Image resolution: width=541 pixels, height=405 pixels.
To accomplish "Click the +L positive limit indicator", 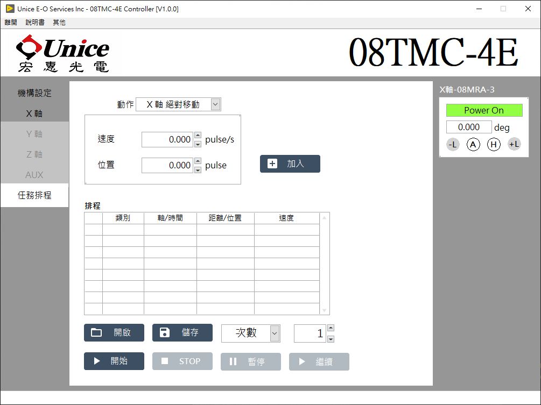I will [514, 145].
